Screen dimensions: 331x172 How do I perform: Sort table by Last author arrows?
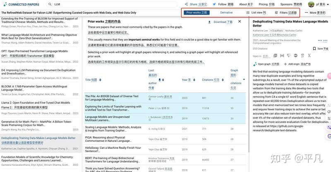pyautogui.click(x=163, y=80)
